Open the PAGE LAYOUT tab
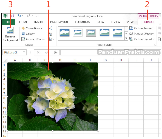 [59, 22]
